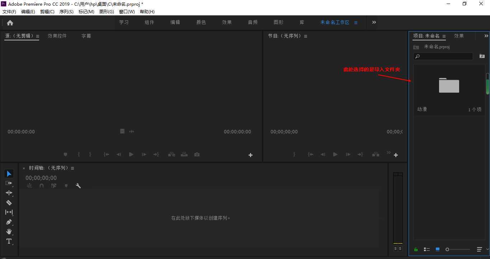The height and width of the screenshot is (259, 490).
Task: Click the Home icon in workspace bar
Action: (x=10, y=23)
